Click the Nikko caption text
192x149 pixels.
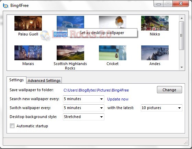tap(155, 34)
